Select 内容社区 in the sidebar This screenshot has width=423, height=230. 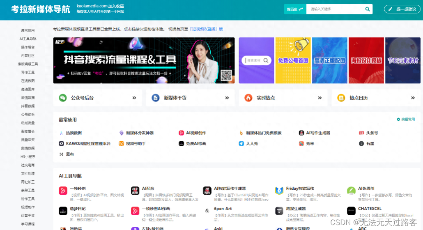[28, 55]
